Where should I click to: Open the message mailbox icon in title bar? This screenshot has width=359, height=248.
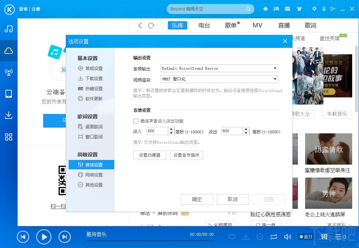(x=287, y=9)
